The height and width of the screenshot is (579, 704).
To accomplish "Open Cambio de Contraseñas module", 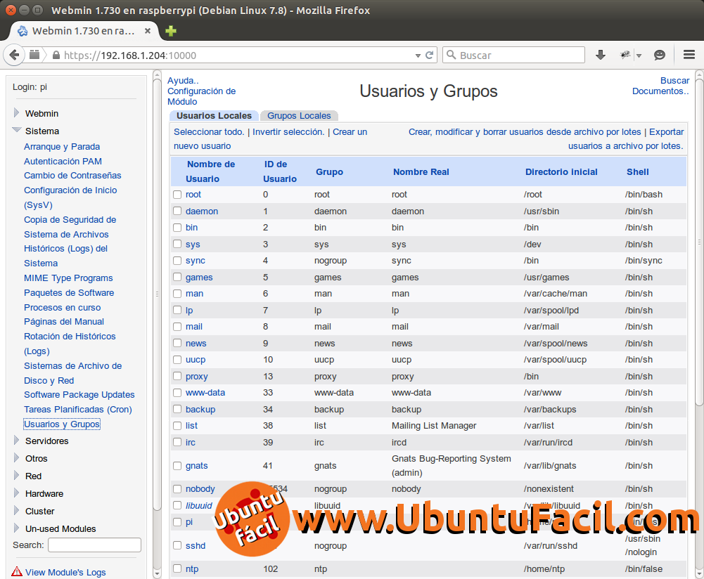I will point(72,176).
